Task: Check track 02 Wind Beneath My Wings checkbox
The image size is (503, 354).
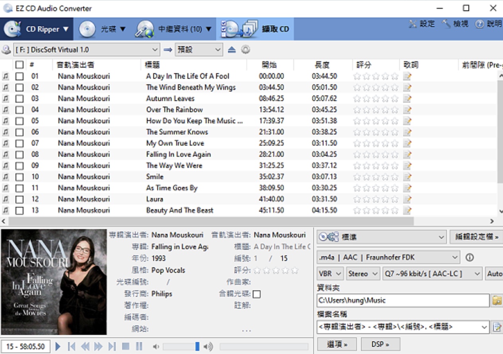Action: click(19, 88)
